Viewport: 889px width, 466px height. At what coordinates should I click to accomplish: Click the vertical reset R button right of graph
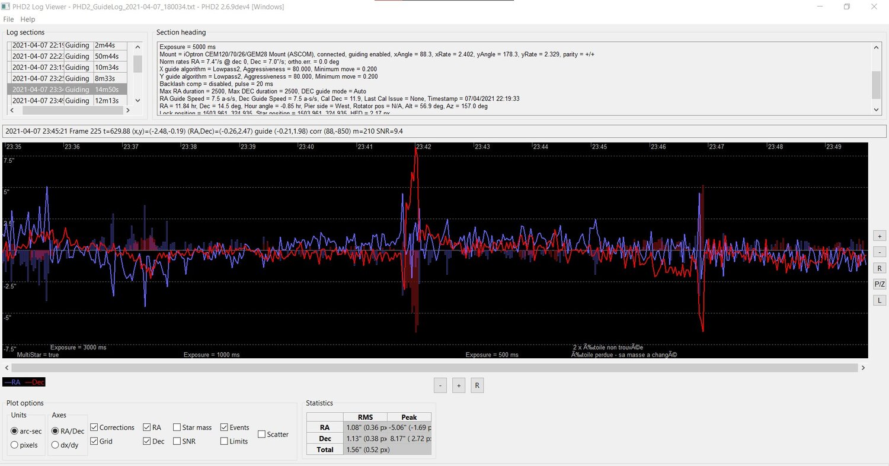(x=880, y=268)
